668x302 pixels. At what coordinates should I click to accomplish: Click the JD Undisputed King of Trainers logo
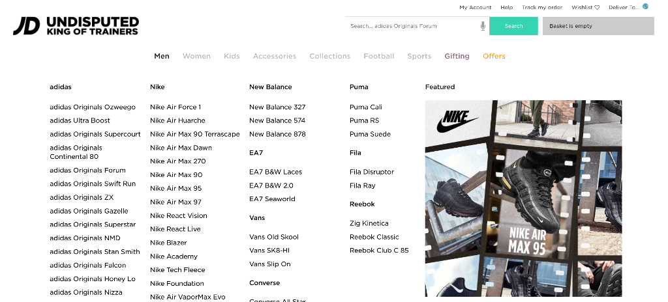point(76,26)
